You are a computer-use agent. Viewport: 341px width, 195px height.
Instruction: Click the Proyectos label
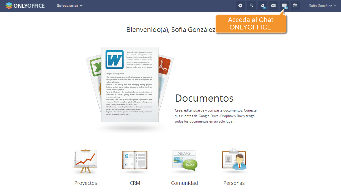pyautogui.click(x=86, y=183)
